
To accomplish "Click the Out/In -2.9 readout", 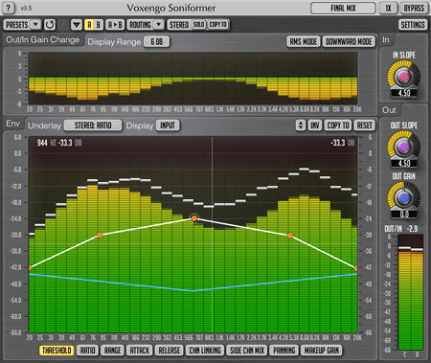I will click(412, 229).
